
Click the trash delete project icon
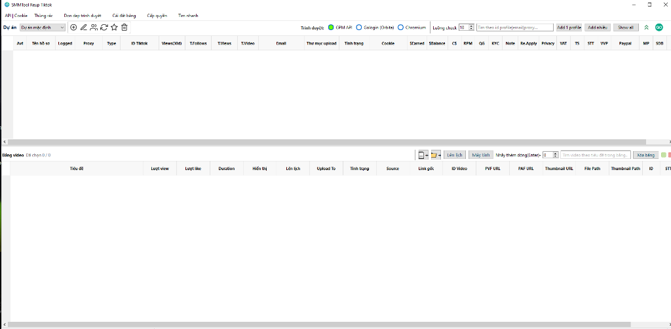[x=125, y=27]
